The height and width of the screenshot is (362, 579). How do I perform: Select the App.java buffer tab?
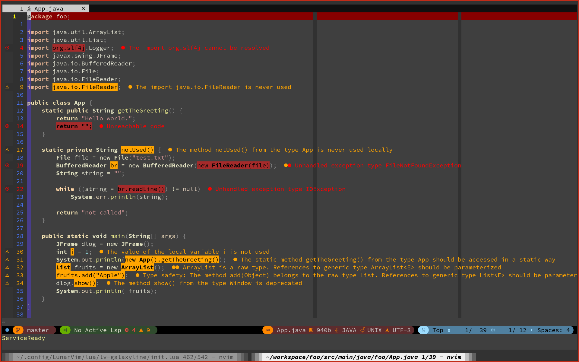pyautogui.click(x=48, y=8)
